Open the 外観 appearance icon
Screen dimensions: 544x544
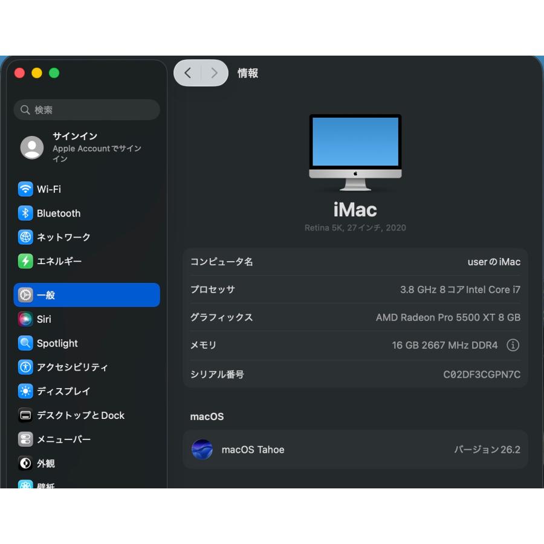coord(25,463)
